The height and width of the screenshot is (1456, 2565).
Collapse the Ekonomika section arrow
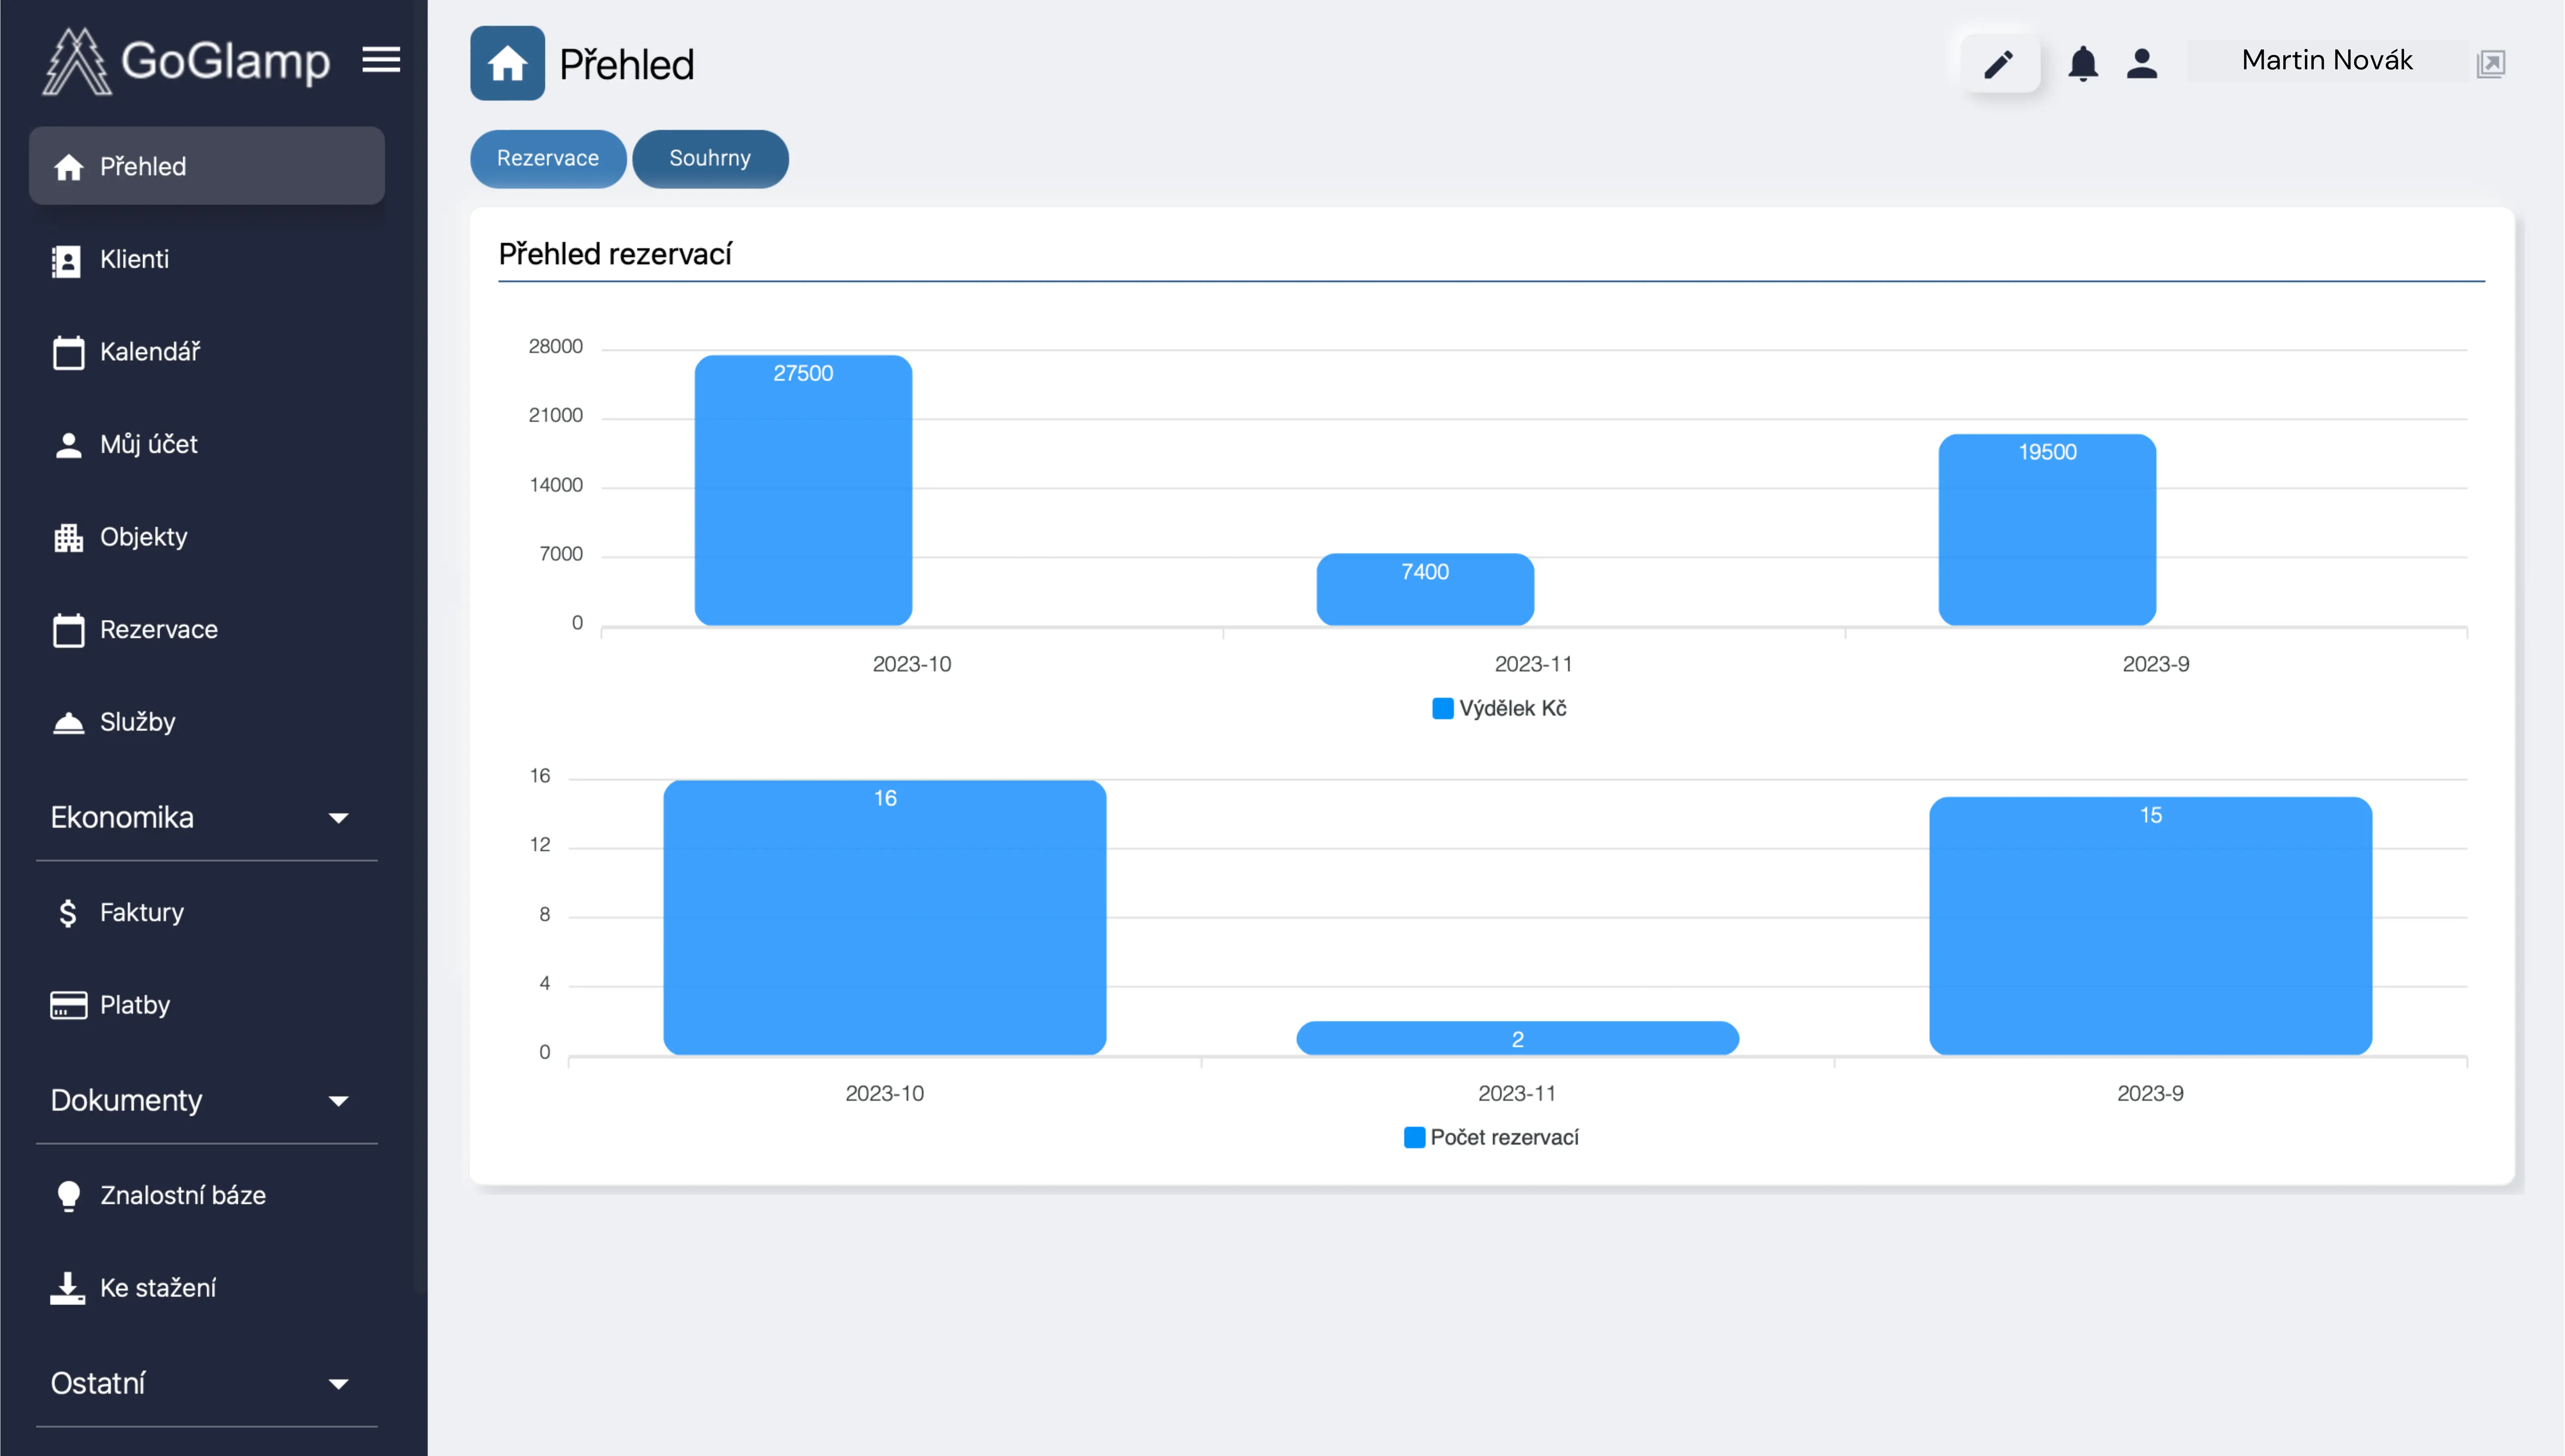pos(339,818)
